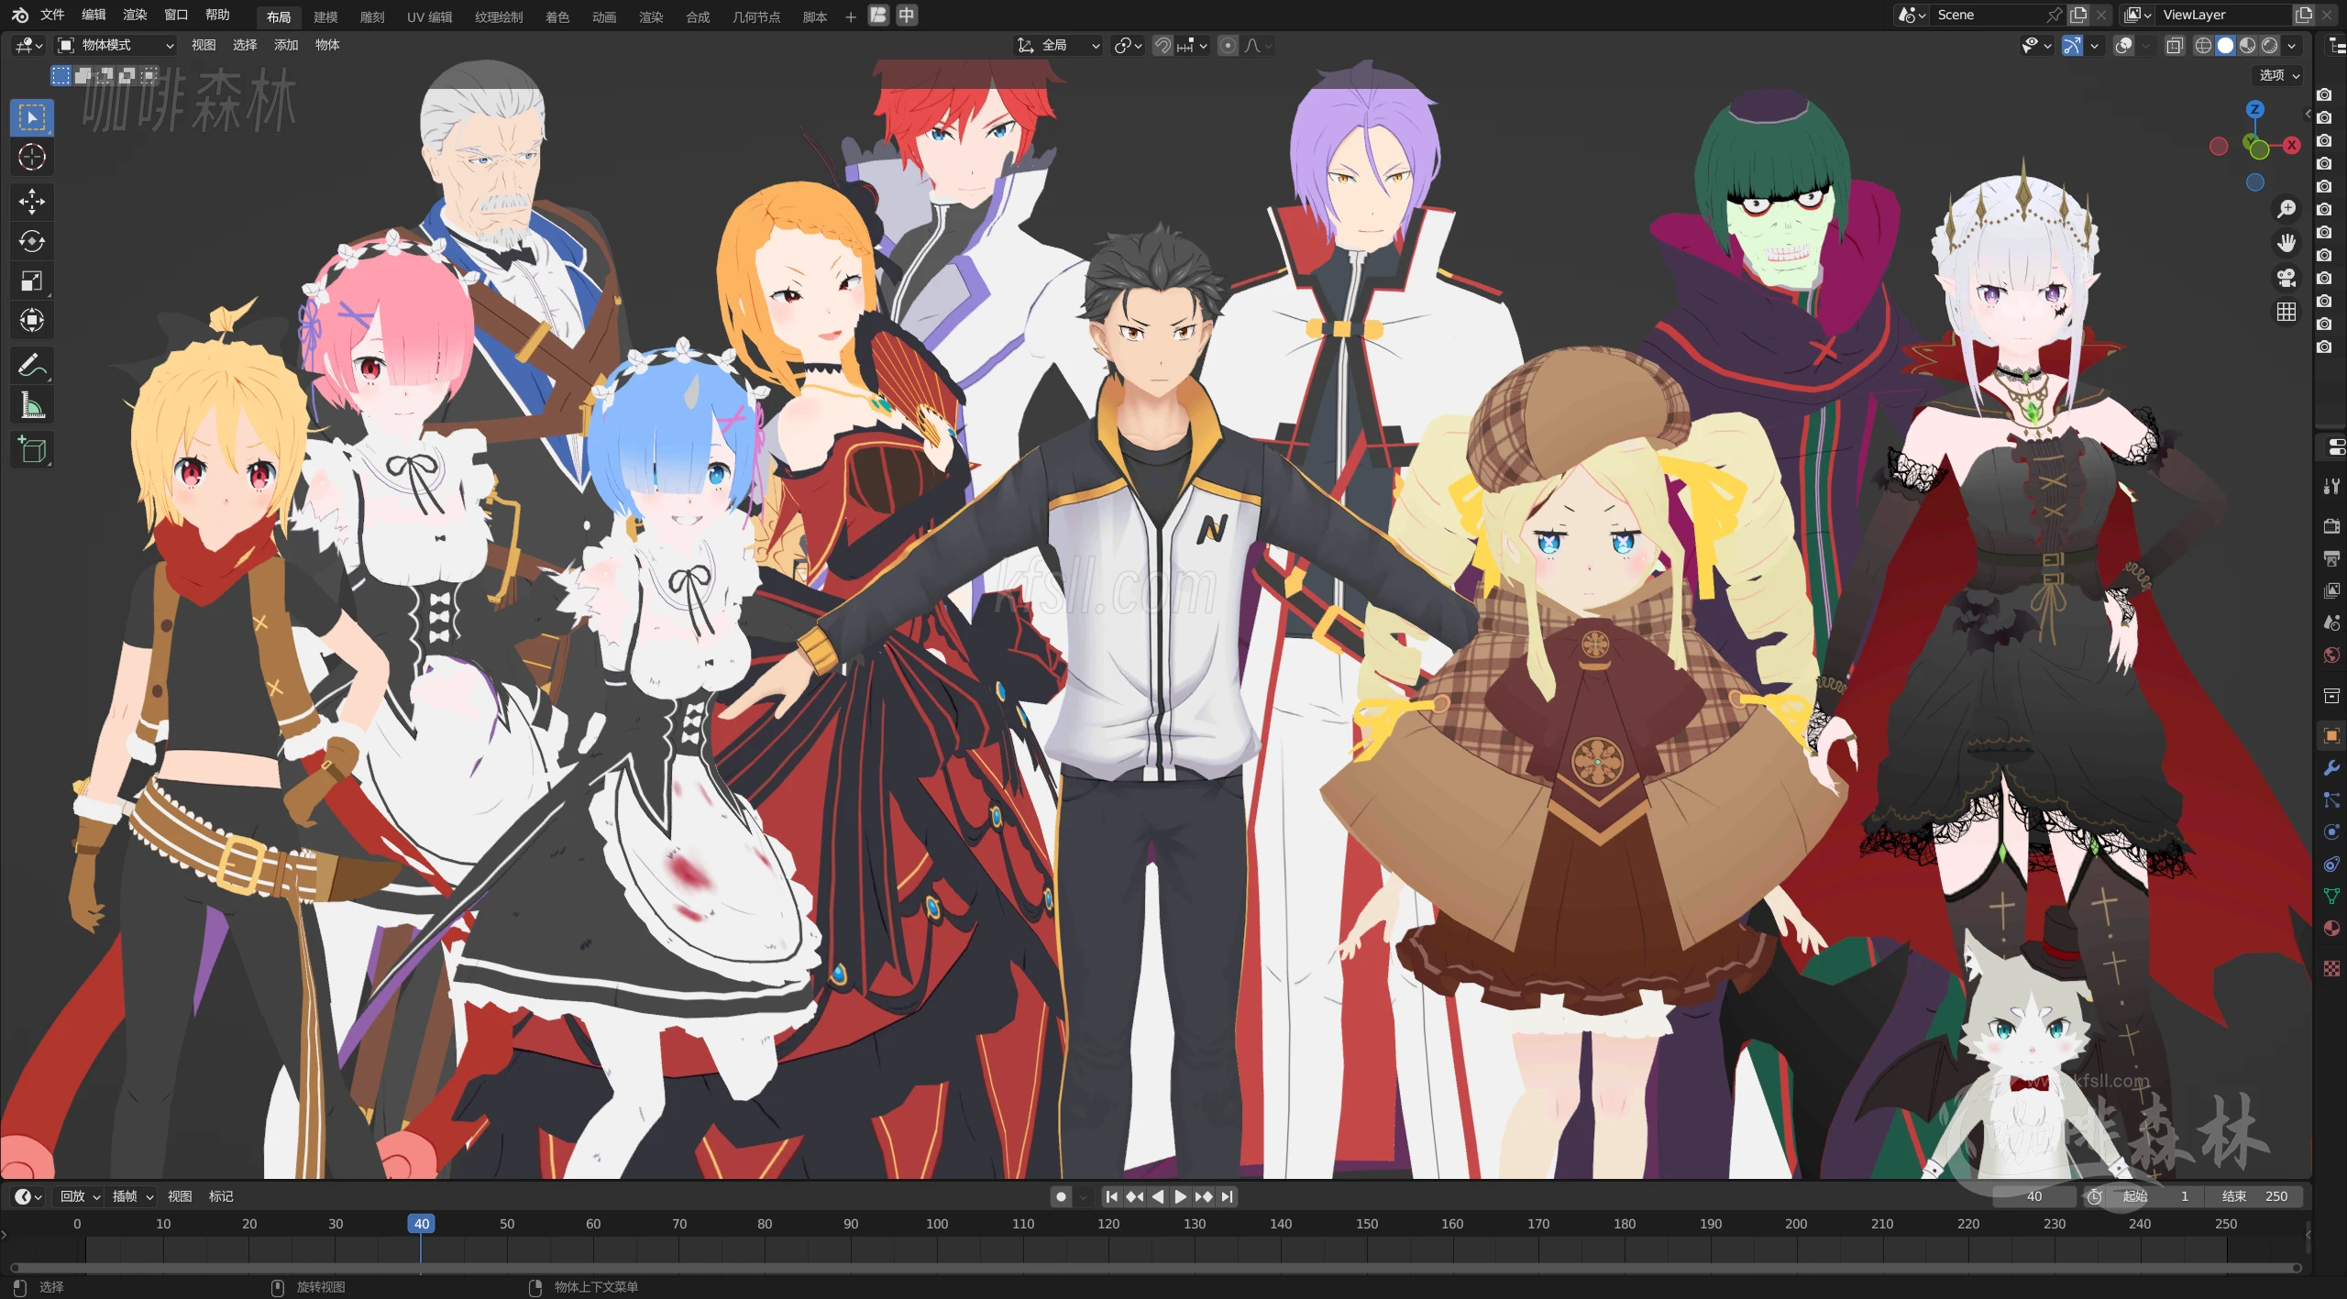Screen dimensions: 2347x1299
Task: Toggle proportional editing
Action: pyautogui.click(x=1229, y=45)
